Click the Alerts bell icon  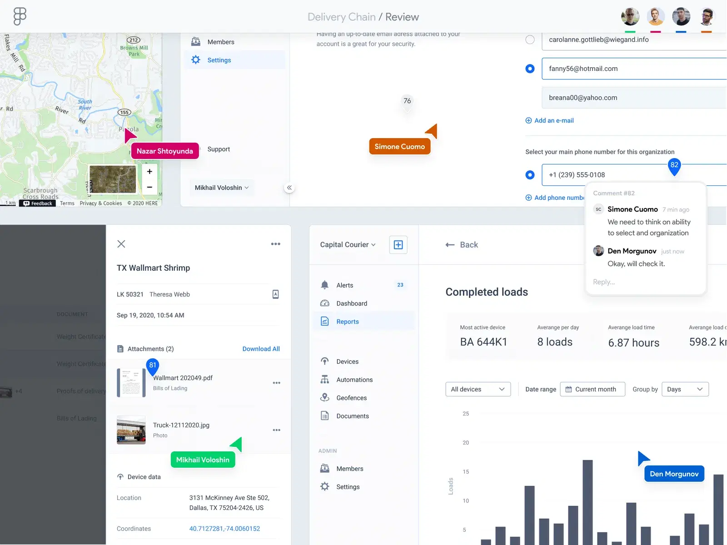pyautogui.click(x=325, y=285)
